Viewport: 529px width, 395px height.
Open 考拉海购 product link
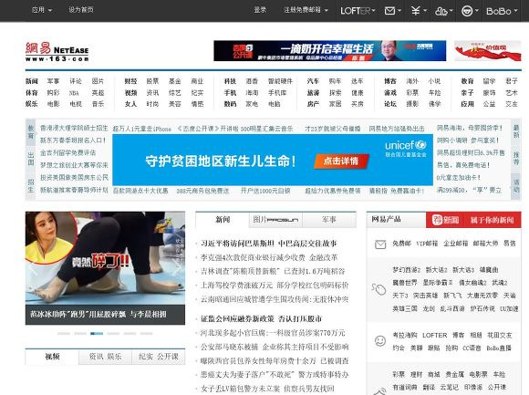pos(405,336)
